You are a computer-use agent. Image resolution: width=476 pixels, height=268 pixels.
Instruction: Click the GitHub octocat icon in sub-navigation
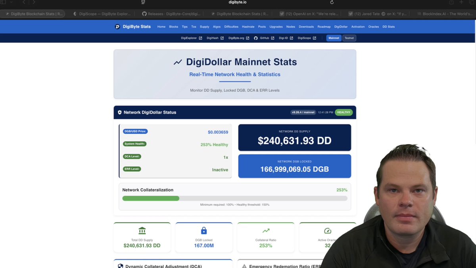coord(256,38)
